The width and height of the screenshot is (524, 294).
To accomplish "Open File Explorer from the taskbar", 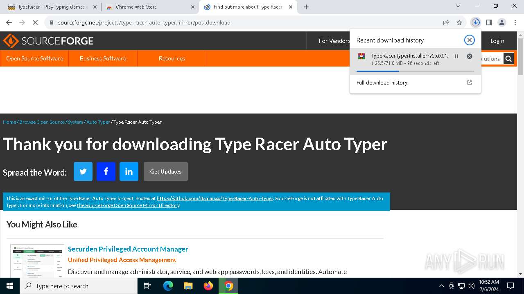I will 188,286.
